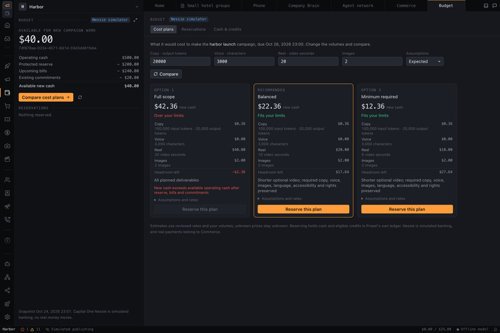Click the $42.36 Full scope price
This screenshot has height=333, width=500.
click(x=166, y=107)
